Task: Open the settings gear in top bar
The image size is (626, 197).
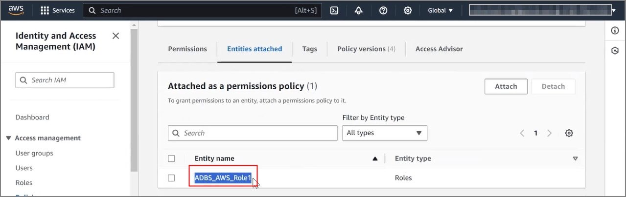Action: pyautogui.click(x=407, y=10)
